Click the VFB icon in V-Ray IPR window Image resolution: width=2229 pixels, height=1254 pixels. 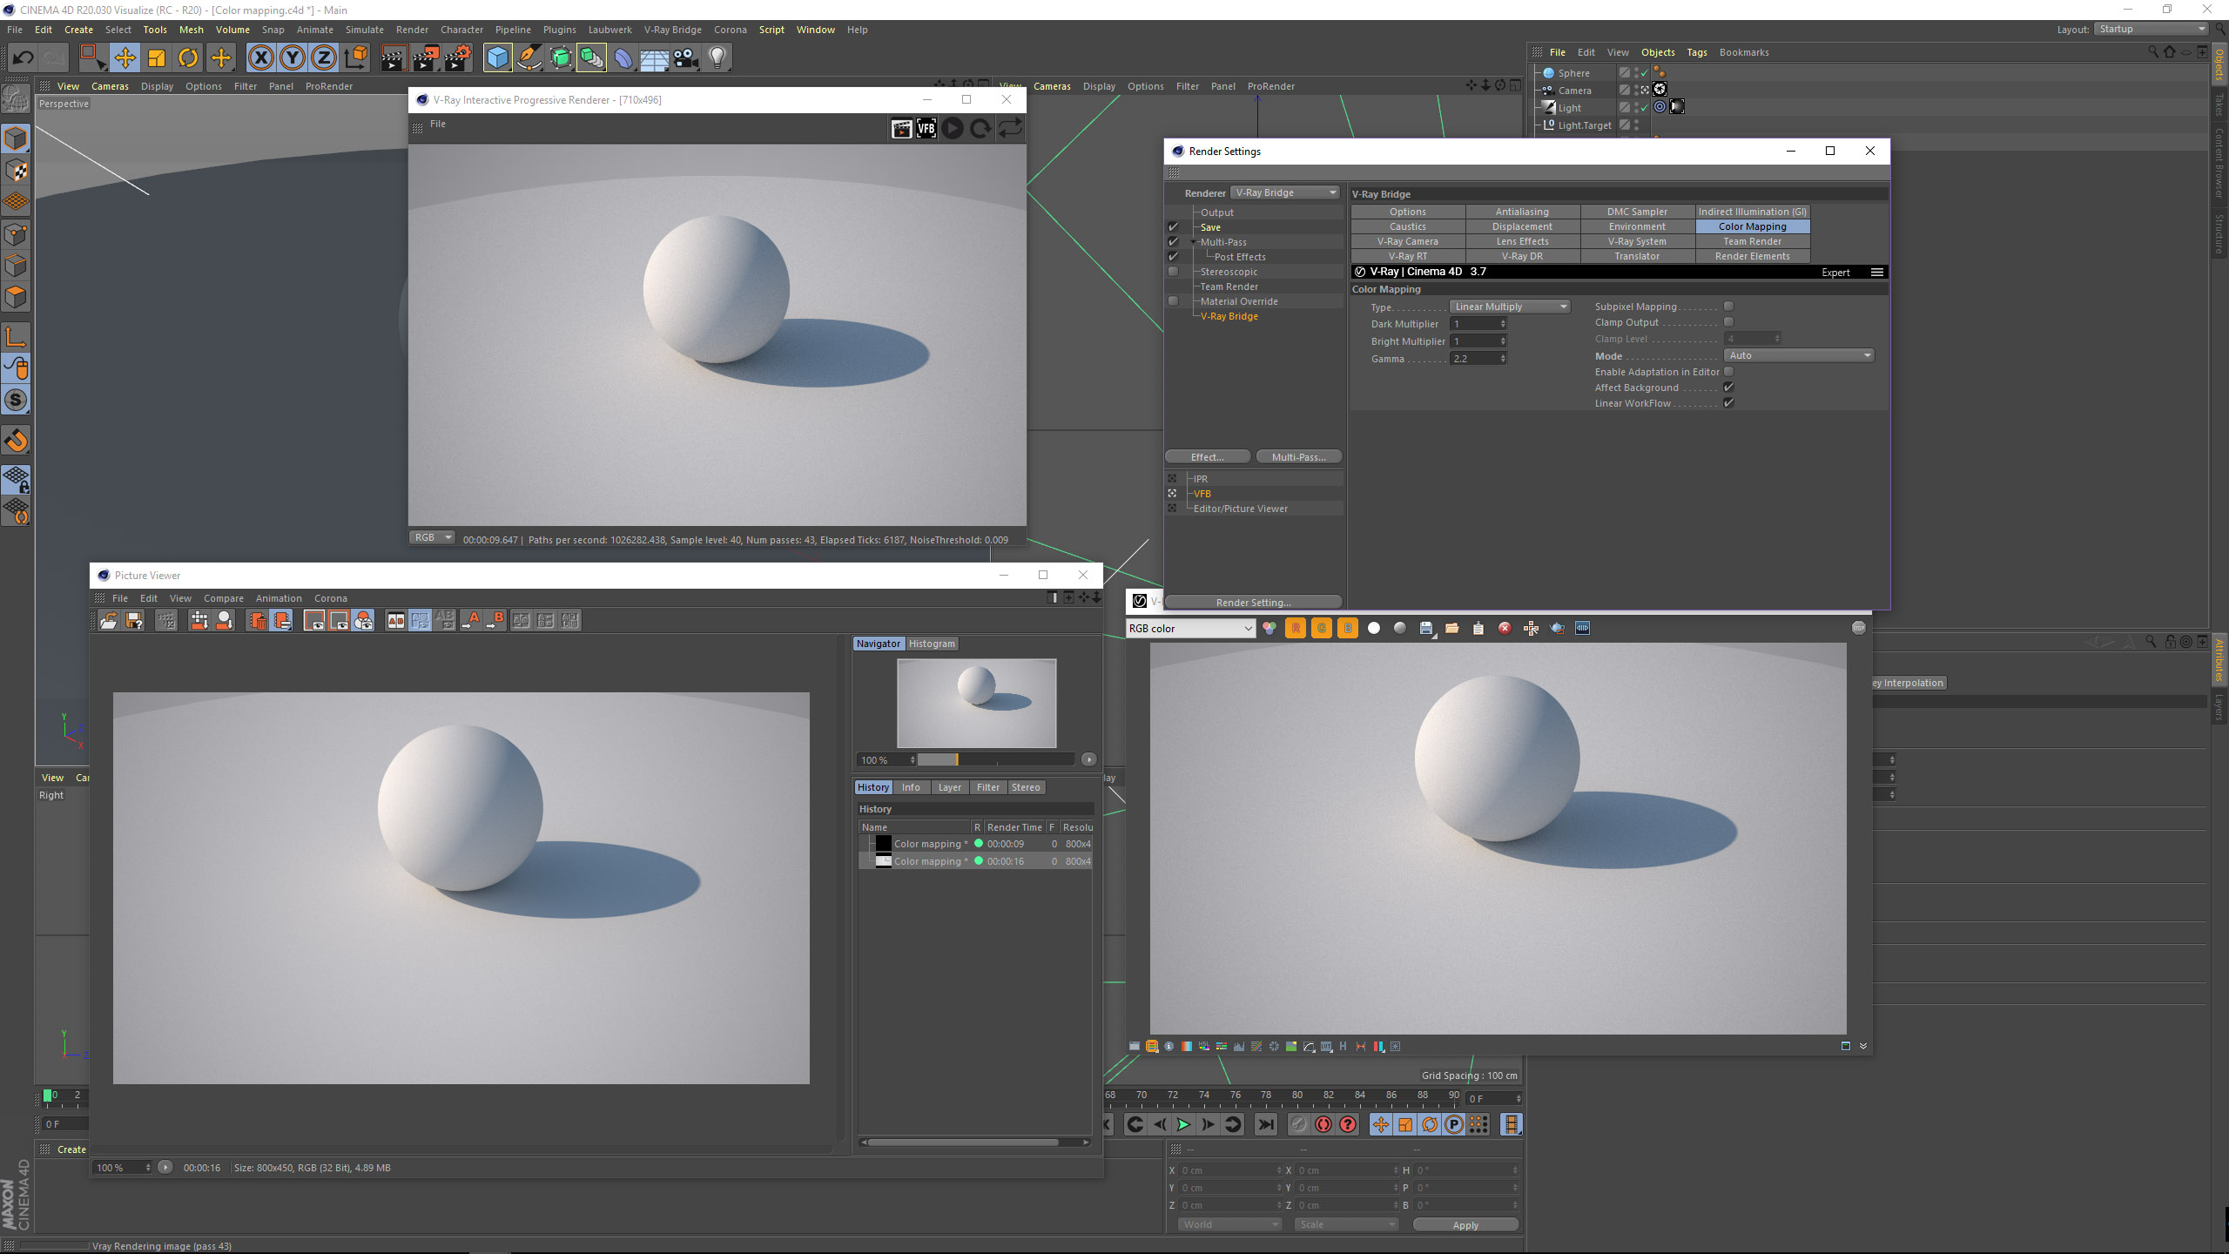pos(926,129)
